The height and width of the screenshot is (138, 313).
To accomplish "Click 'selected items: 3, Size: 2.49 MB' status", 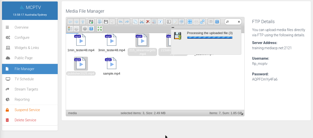I will (143, 113).
